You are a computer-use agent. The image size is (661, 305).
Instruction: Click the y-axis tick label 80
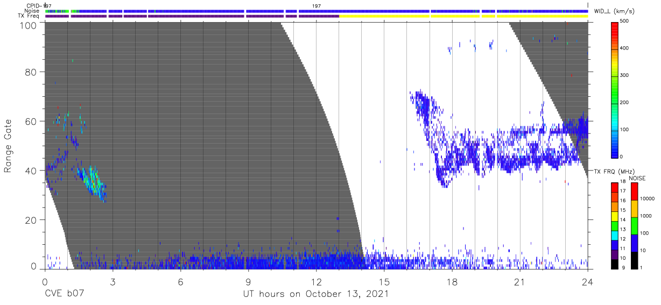[x=31, y=72]
